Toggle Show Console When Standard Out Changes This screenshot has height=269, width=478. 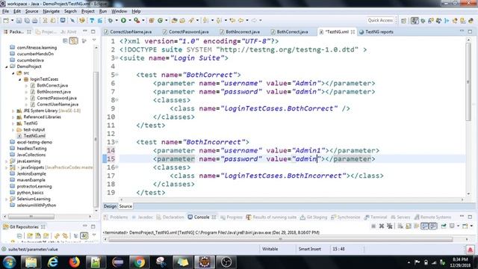(425, 226)
